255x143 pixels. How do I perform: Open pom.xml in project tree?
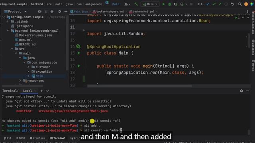pyautogui.click(x=23, y=40)
